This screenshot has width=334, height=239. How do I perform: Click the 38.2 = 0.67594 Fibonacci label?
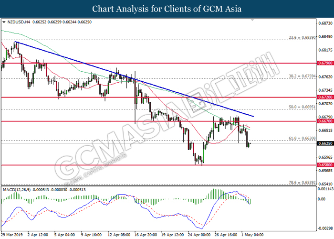(x=302, y=76)
